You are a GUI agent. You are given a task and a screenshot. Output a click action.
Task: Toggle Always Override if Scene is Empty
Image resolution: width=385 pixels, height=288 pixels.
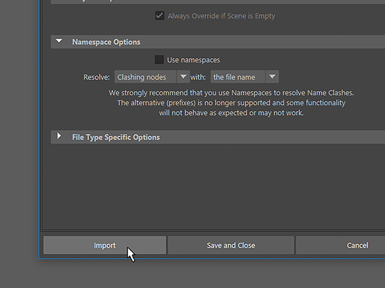pos(159,16)
